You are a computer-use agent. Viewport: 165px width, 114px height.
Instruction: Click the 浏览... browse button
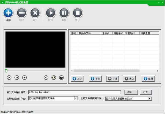131,92
